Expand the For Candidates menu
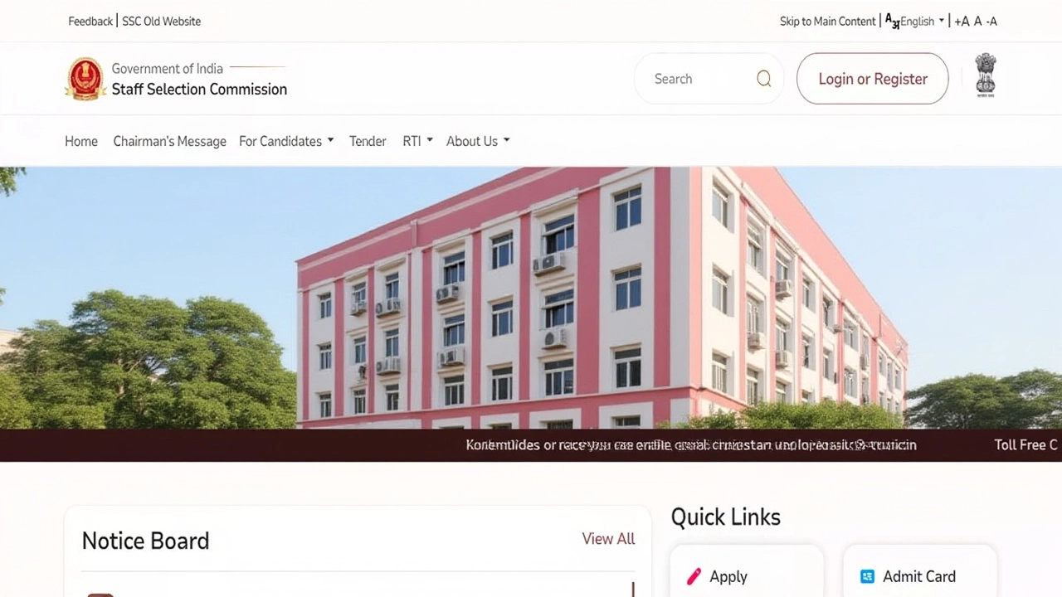The width and height of the screenshot is (1062, 597). [x=286, y=141]
